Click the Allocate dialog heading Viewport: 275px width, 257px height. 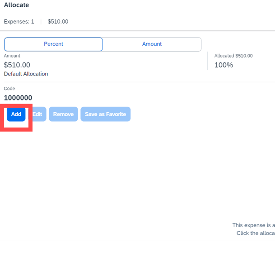(16, 5)
